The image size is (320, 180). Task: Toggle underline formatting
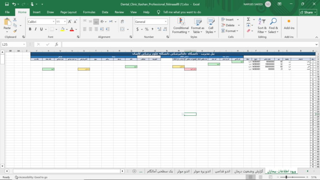pos(41,29)
